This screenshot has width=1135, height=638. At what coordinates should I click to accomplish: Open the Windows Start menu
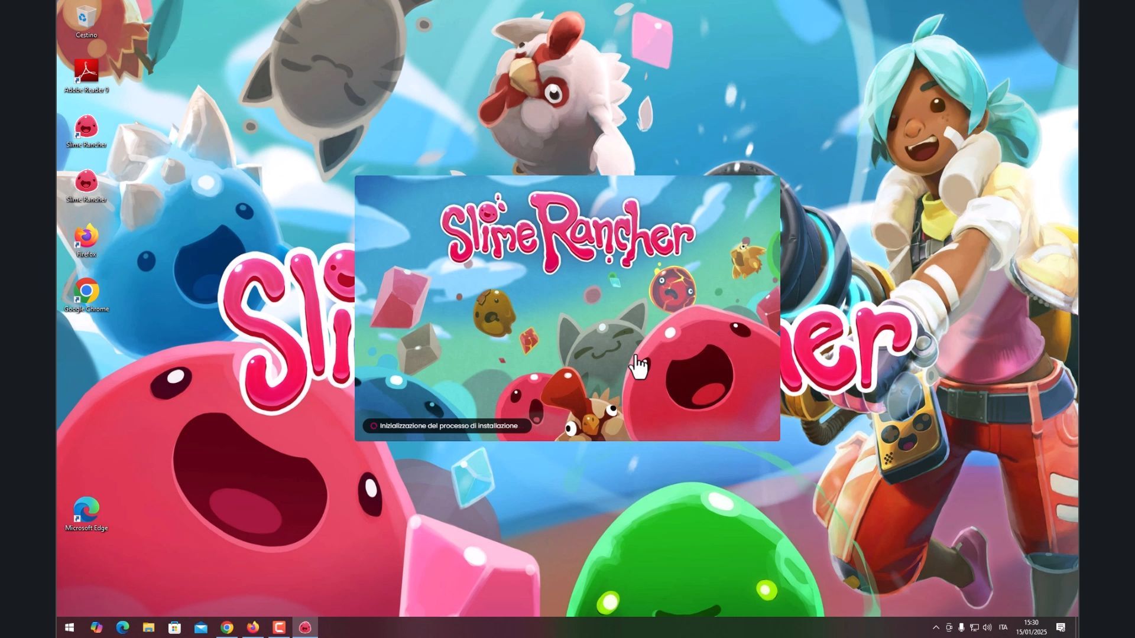(x=69, y=627)
